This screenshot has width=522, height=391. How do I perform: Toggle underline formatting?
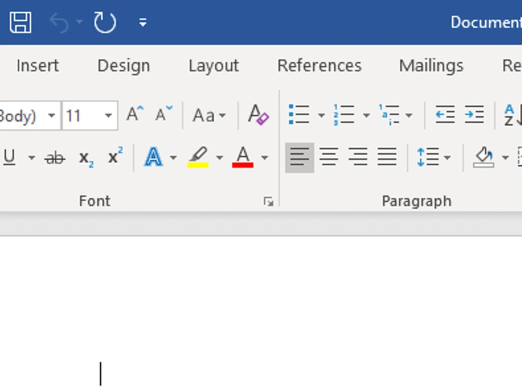coord(9,156)
